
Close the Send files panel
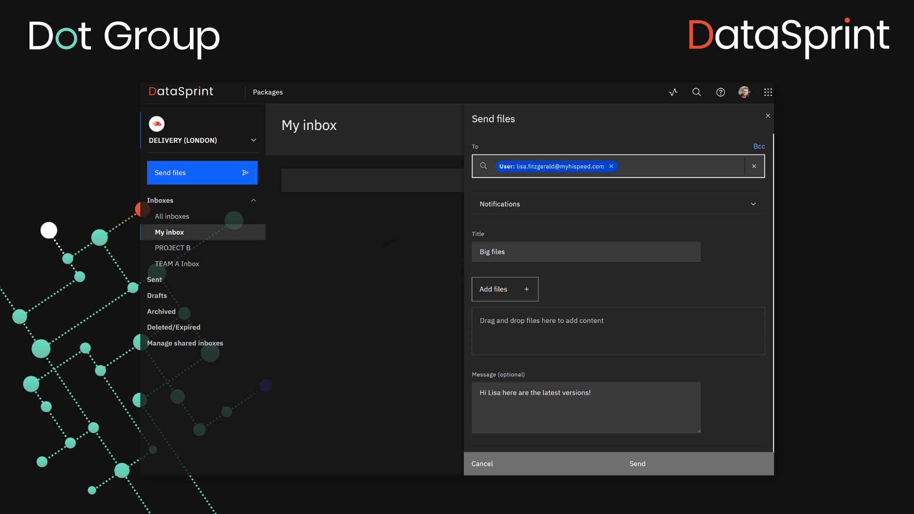click(768, 116)
